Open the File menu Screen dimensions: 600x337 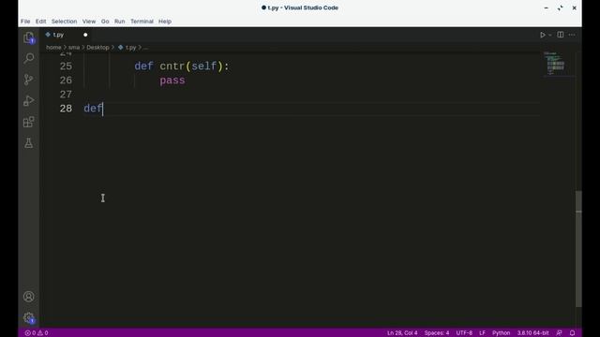(x=25, y=22)
